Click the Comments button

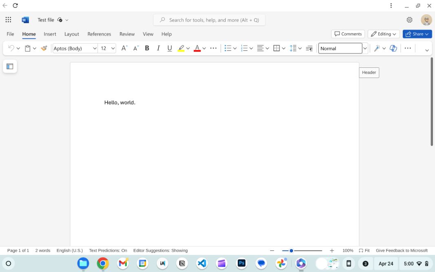[x=348, y=34]
